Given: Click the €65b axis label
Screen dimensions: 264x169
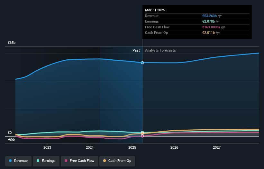Looking at the screenshot, I should pyautogui.click(x=12, y=43).
